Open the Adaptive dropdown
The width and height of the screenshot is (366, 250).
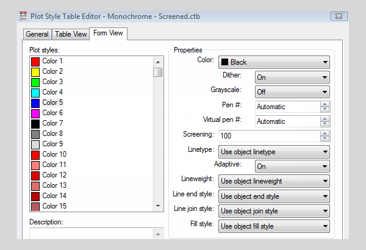pyautogui.click(x=292, y=166)
